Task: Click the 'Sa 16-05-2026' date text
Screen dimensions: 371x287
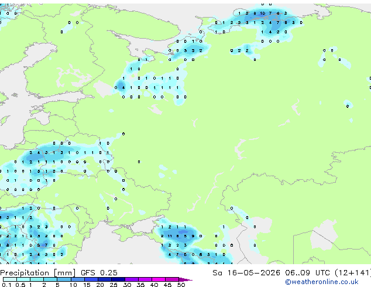Action: tap(246, 273)
